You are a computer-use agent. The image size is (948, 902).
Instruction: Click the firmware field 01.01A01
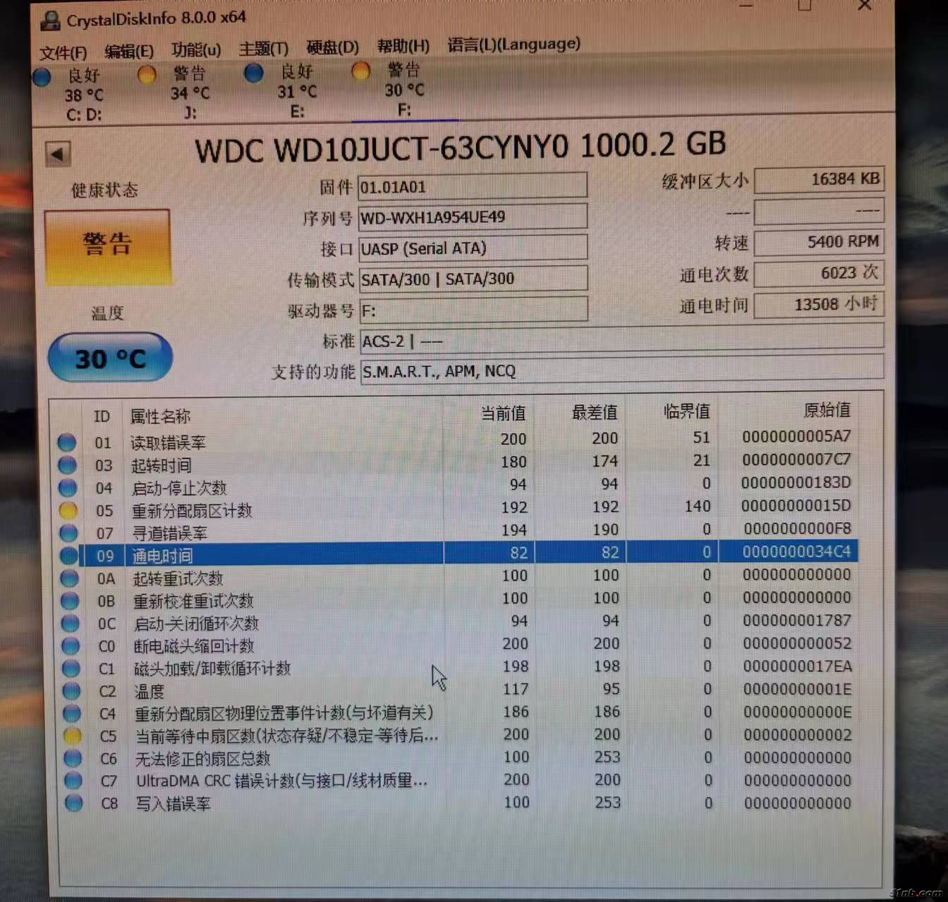(473, 186)
